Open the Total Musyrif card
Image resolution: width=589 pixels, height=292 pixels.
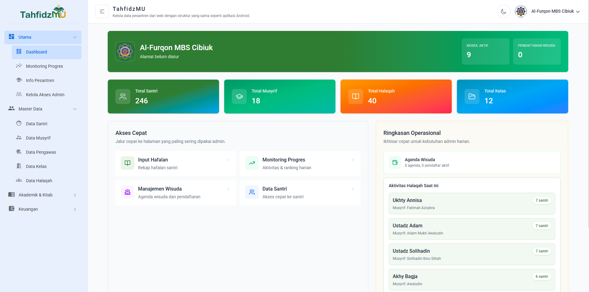(x=280, y=97)
